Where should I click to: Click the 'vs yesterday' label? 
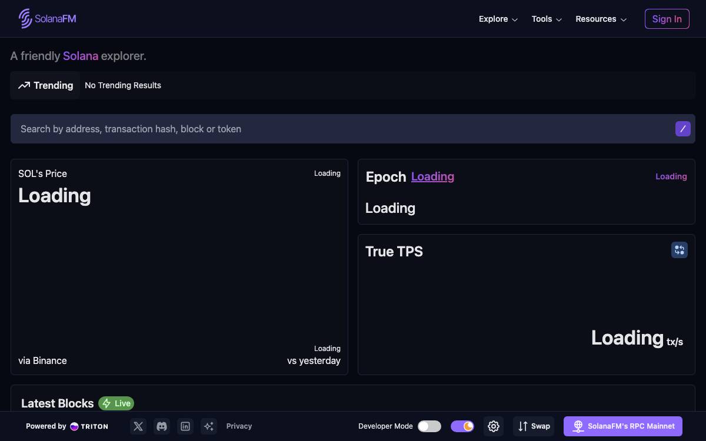(x=314, y=360)
